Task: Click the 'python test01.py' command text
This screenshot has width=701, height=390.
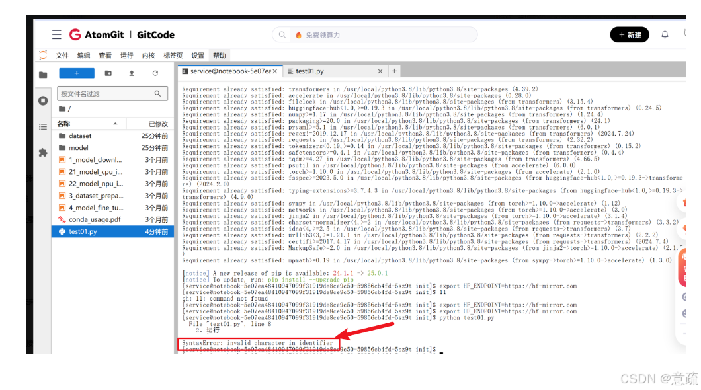Action: click(x=467, y=318)
